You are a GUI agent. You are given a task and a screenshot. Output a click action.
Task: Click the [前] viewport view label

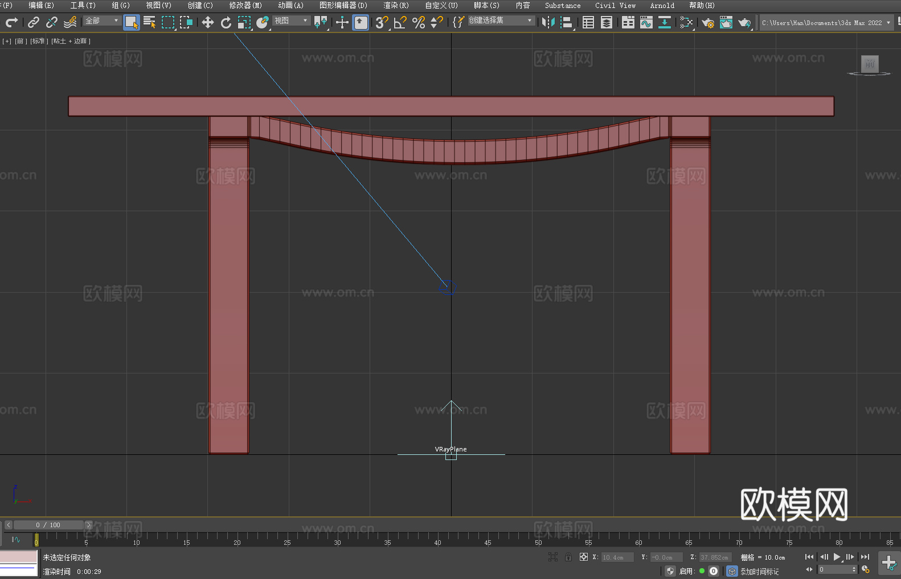[x=21, y=41]
